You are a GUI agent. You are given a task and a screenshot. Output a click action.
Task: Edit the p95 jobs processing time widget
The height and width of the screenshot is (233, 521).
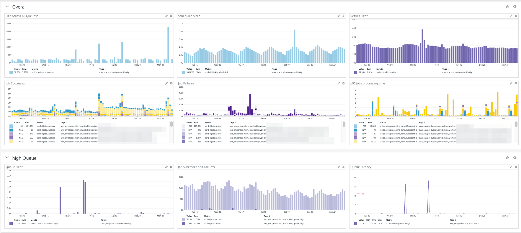click(511, 83)
